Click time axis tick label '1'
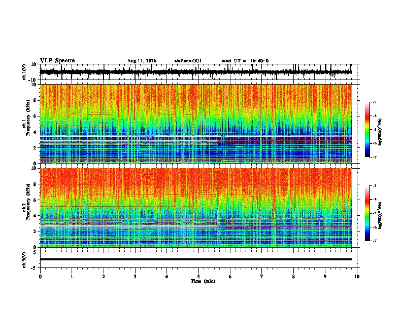The image size is (402, 310). (x=72, y=277)
